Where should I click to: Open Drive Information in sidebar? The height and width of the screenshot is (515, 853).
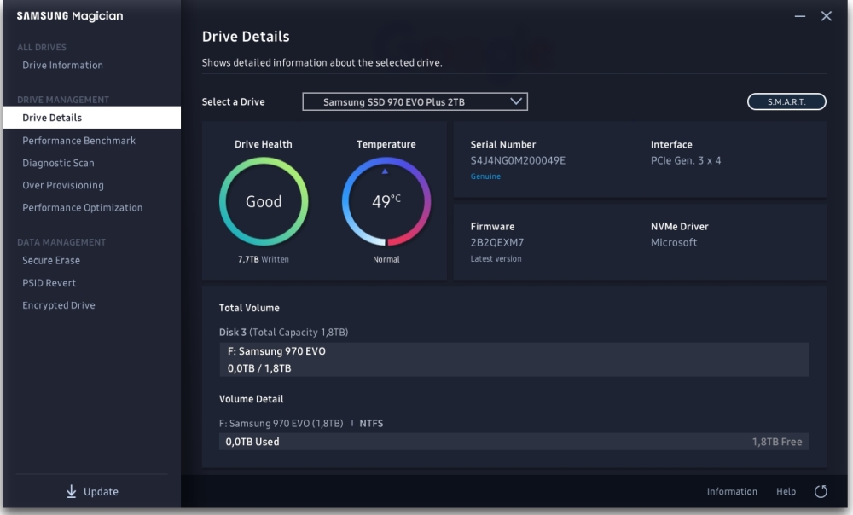pyautogui.click(x=62, y=66)
